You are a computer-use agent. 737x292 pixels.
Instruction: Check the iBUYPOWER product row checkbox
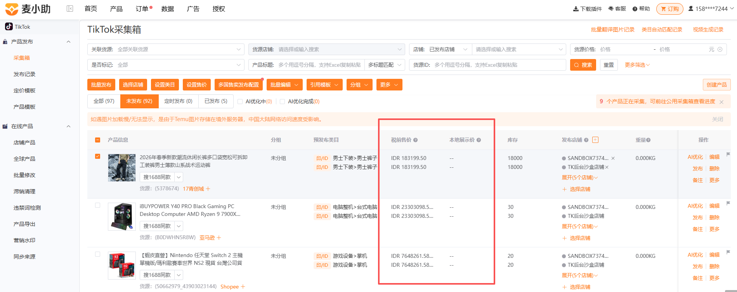(97, 205)
